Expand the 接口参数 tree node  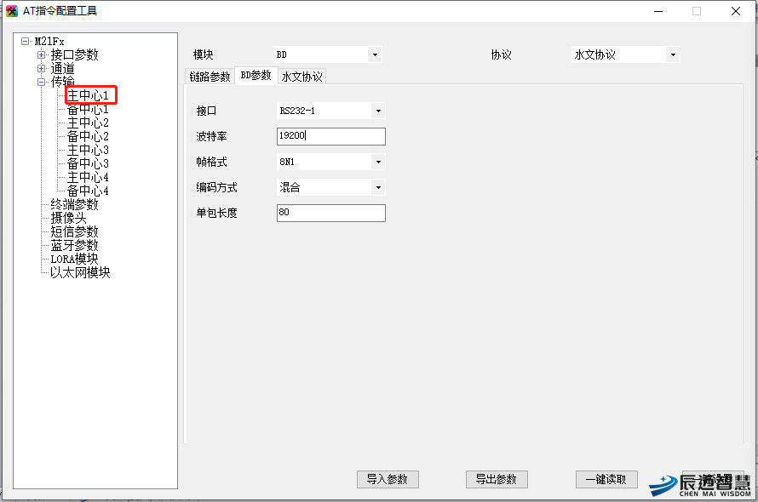tap(41, 55)
